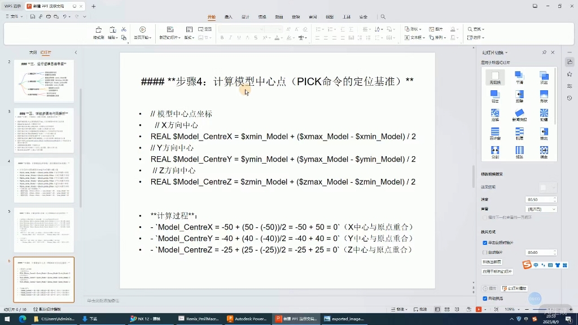The width and height of the screenshot is (578, 325).
Task: Open the 声音 (无声音) dropdown
Action: [x=541, y=209]
